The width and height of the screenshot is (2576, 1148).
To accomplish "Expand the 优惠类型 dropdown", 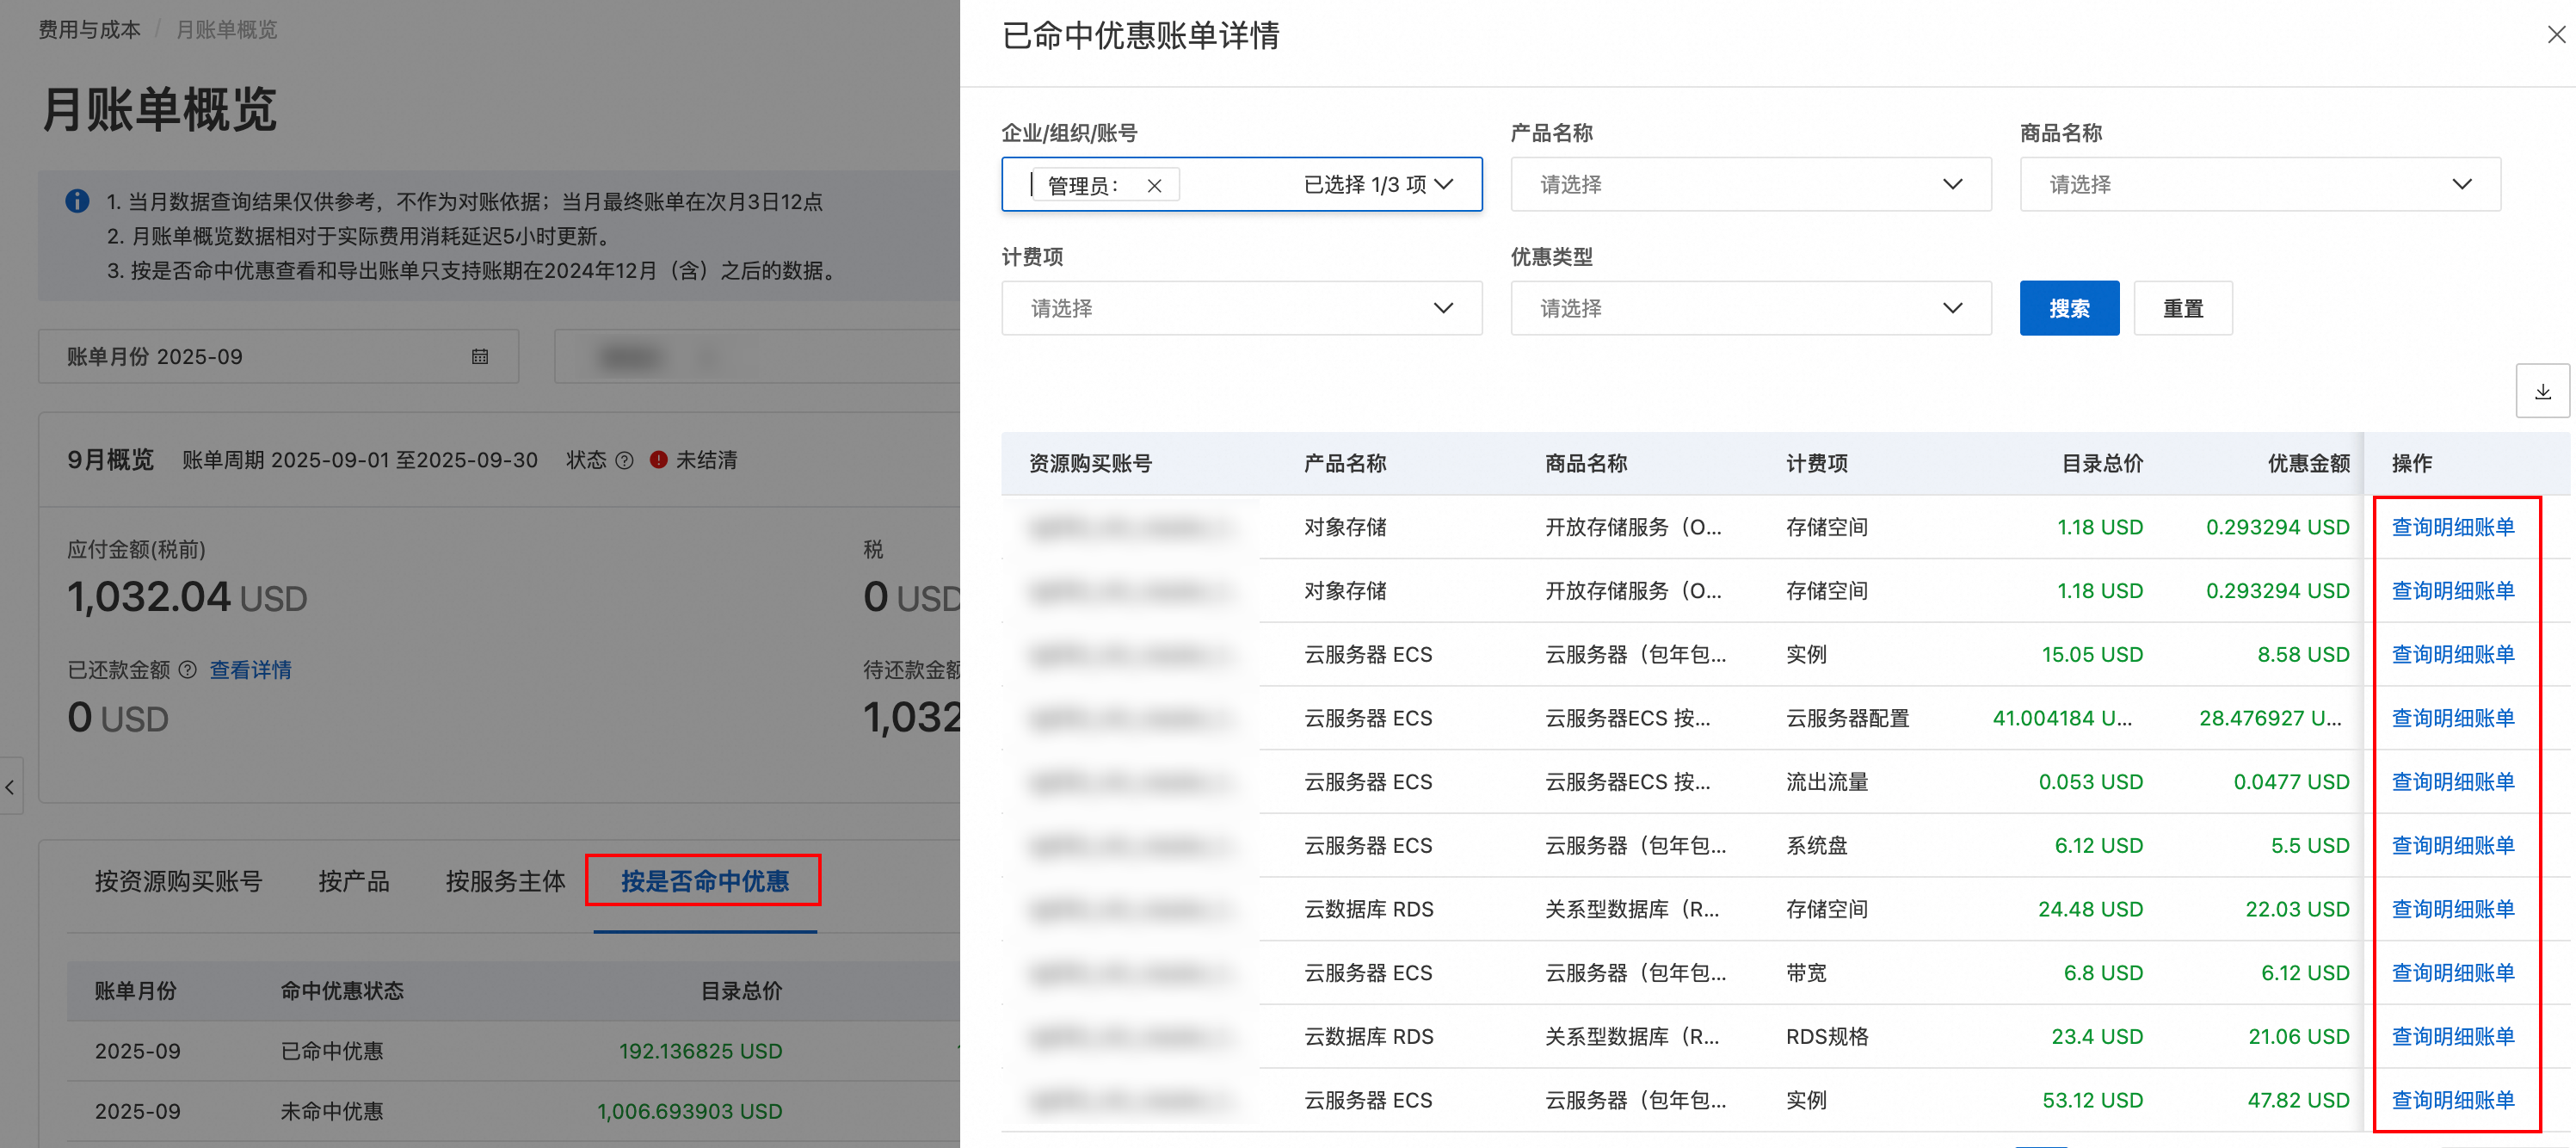I will point(1750,309).
